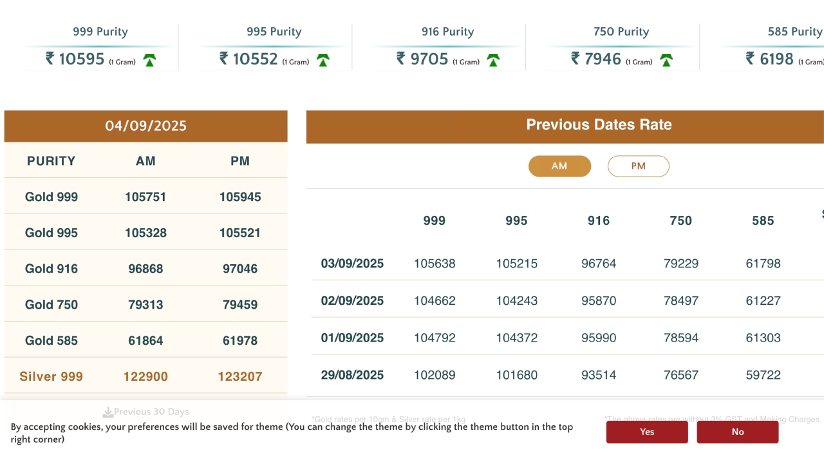The image size is (824, 464).
Task: Click the download icon next to Previous 30 Days
Action: pyautogui.click(x=108, y=412)
